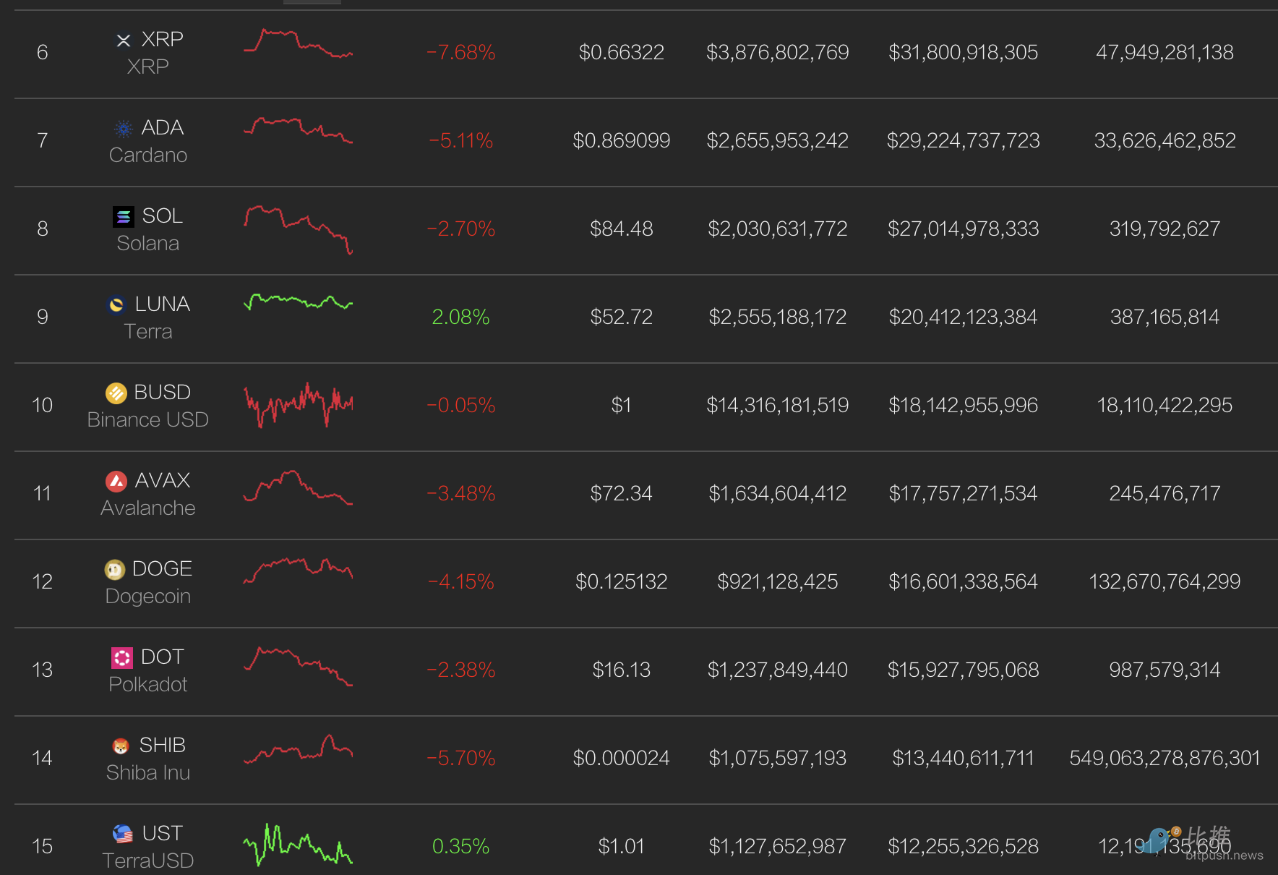Open the Solana name link
Screen dimensions: 1278x875
pos(148,244)
